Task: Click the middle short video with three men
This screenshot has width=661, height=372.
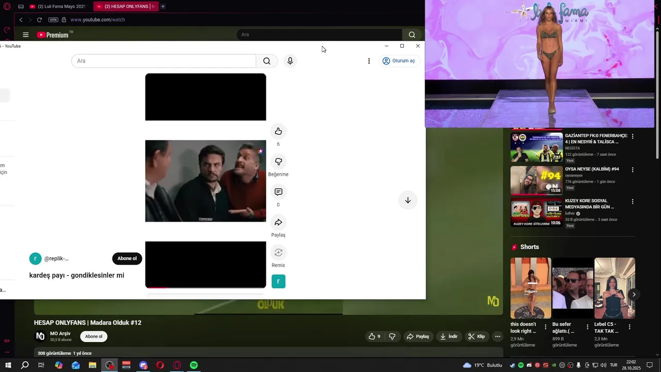Action: (x=206, y=181)
